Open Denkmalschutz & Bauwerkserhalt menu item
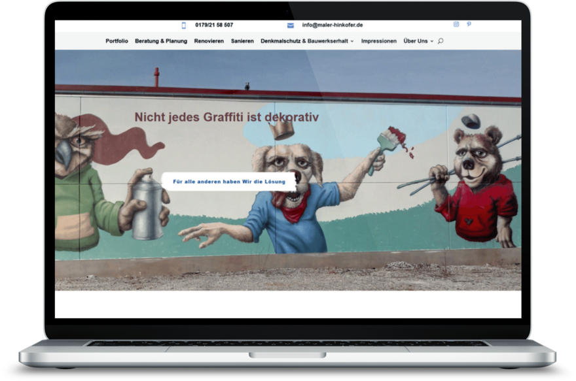Viewport: 576px width, 381px height. pyautogui.click(x=304, y=41)
